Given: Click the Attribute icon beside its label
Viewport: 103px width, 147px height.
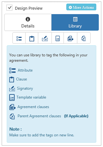Looking at the screenshot, I should pos(12,70).
